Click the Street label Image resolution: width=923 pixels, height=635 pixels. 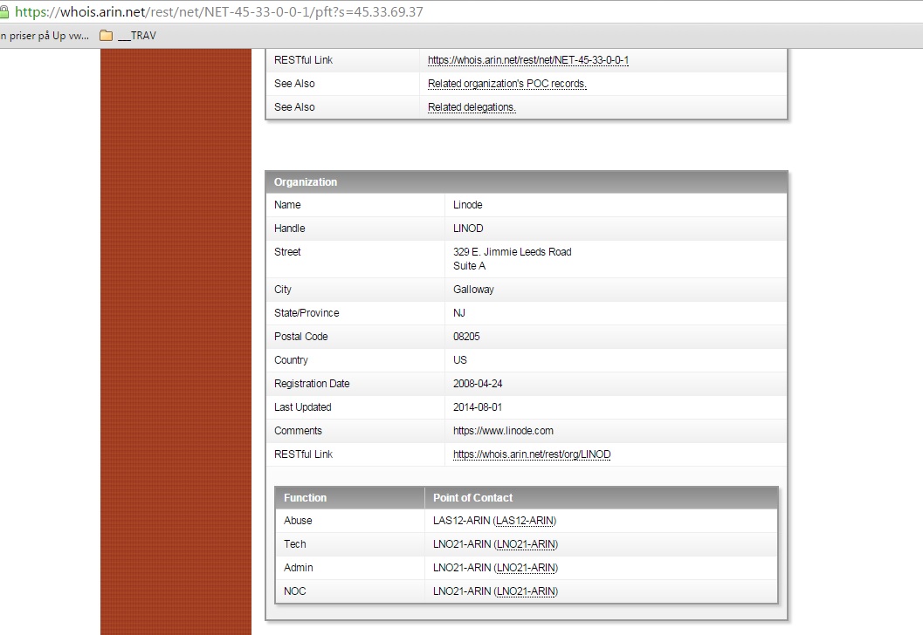pos(287,252)
